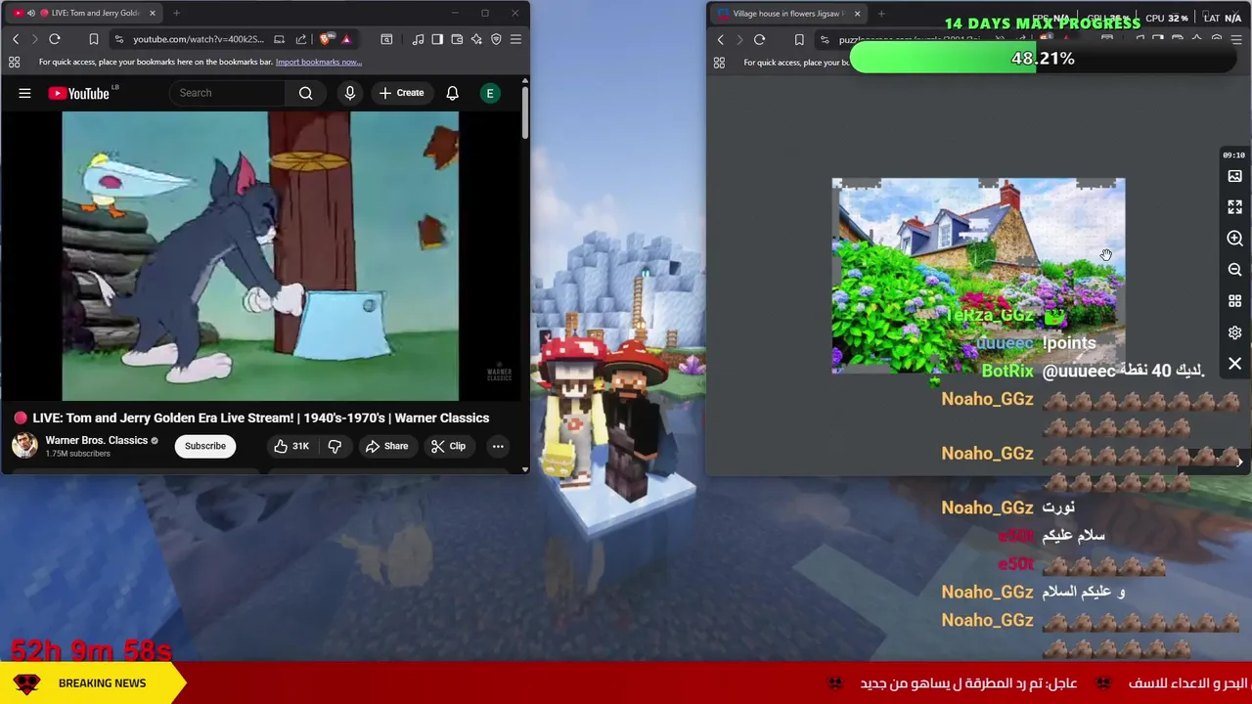The width and height of the screenshot is (1252, 704).
Task: Open Brave Shields lion icon in YouTube window
Action: tap(326, 39)
